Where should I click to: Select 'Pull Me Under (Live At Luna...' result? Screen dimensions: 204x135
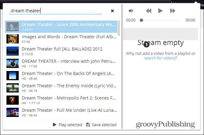click(x=61, y=112)
